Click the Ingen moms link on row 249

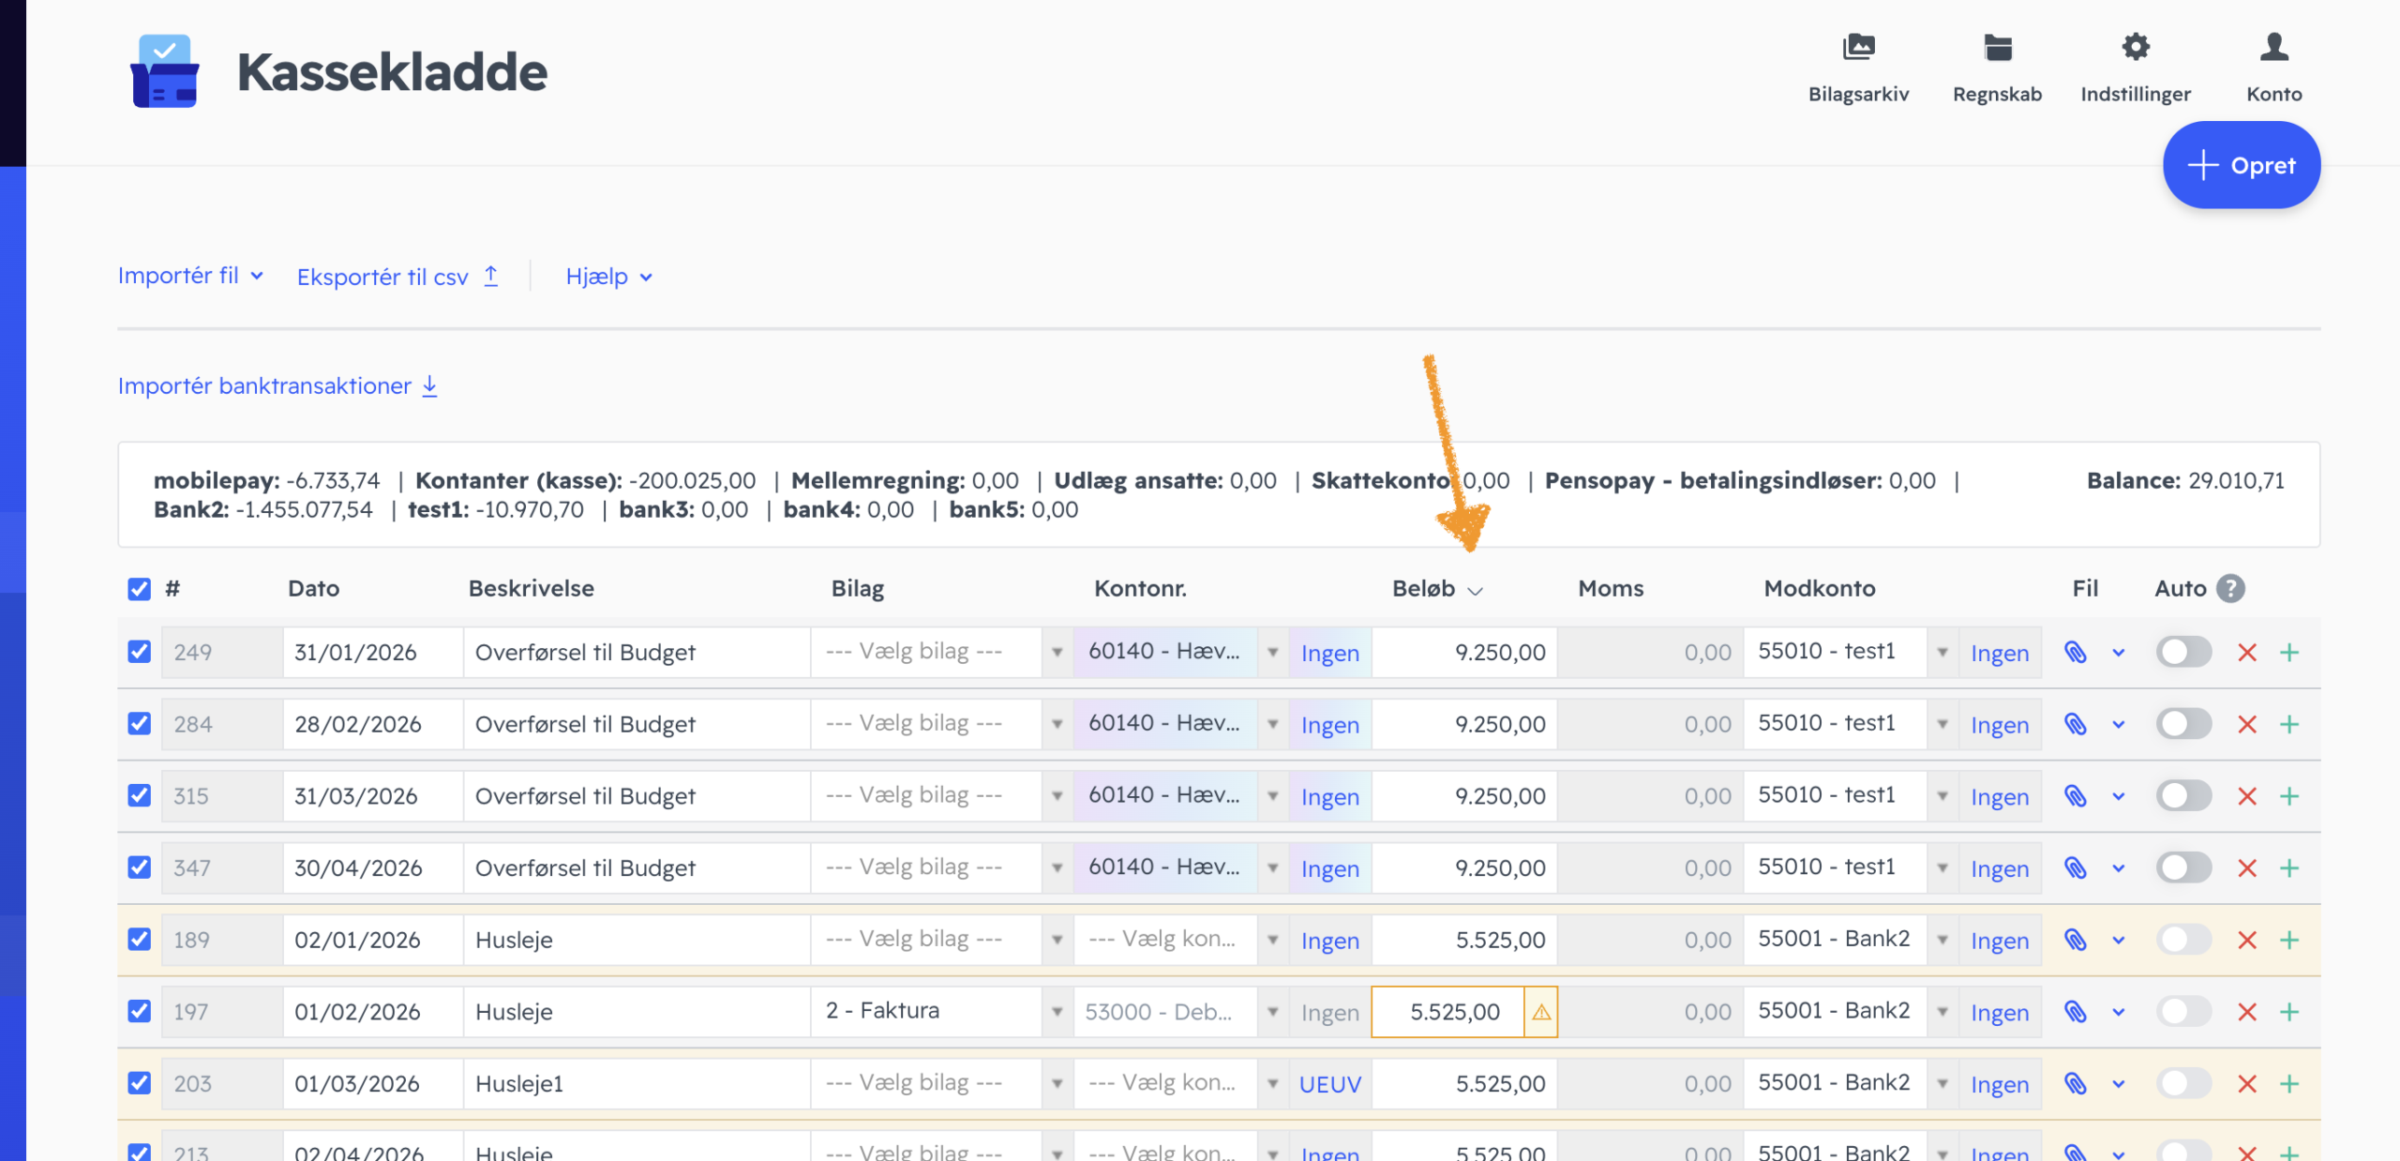click(x=1329, y=654)
